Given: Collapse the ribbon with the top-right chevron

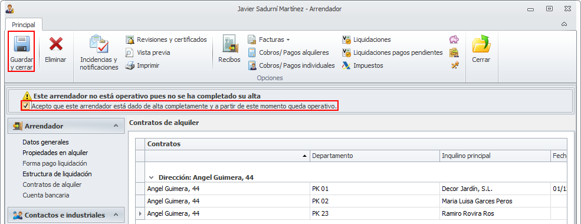Looking at the screenshot, I should 564,24.
